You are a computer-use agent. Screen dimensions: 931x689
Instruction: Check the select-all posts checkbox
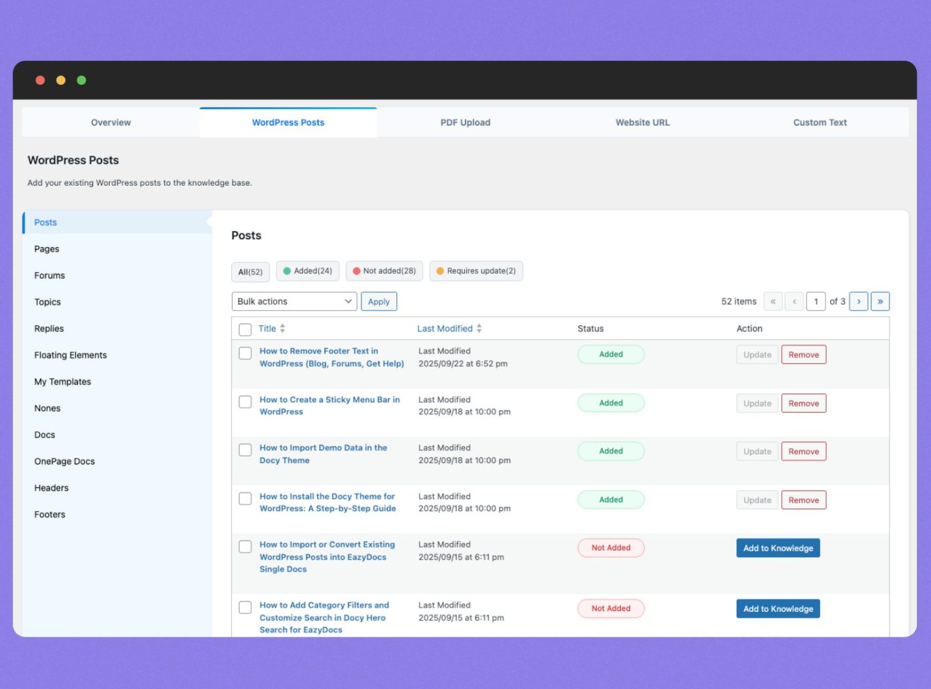coord(245,330)
